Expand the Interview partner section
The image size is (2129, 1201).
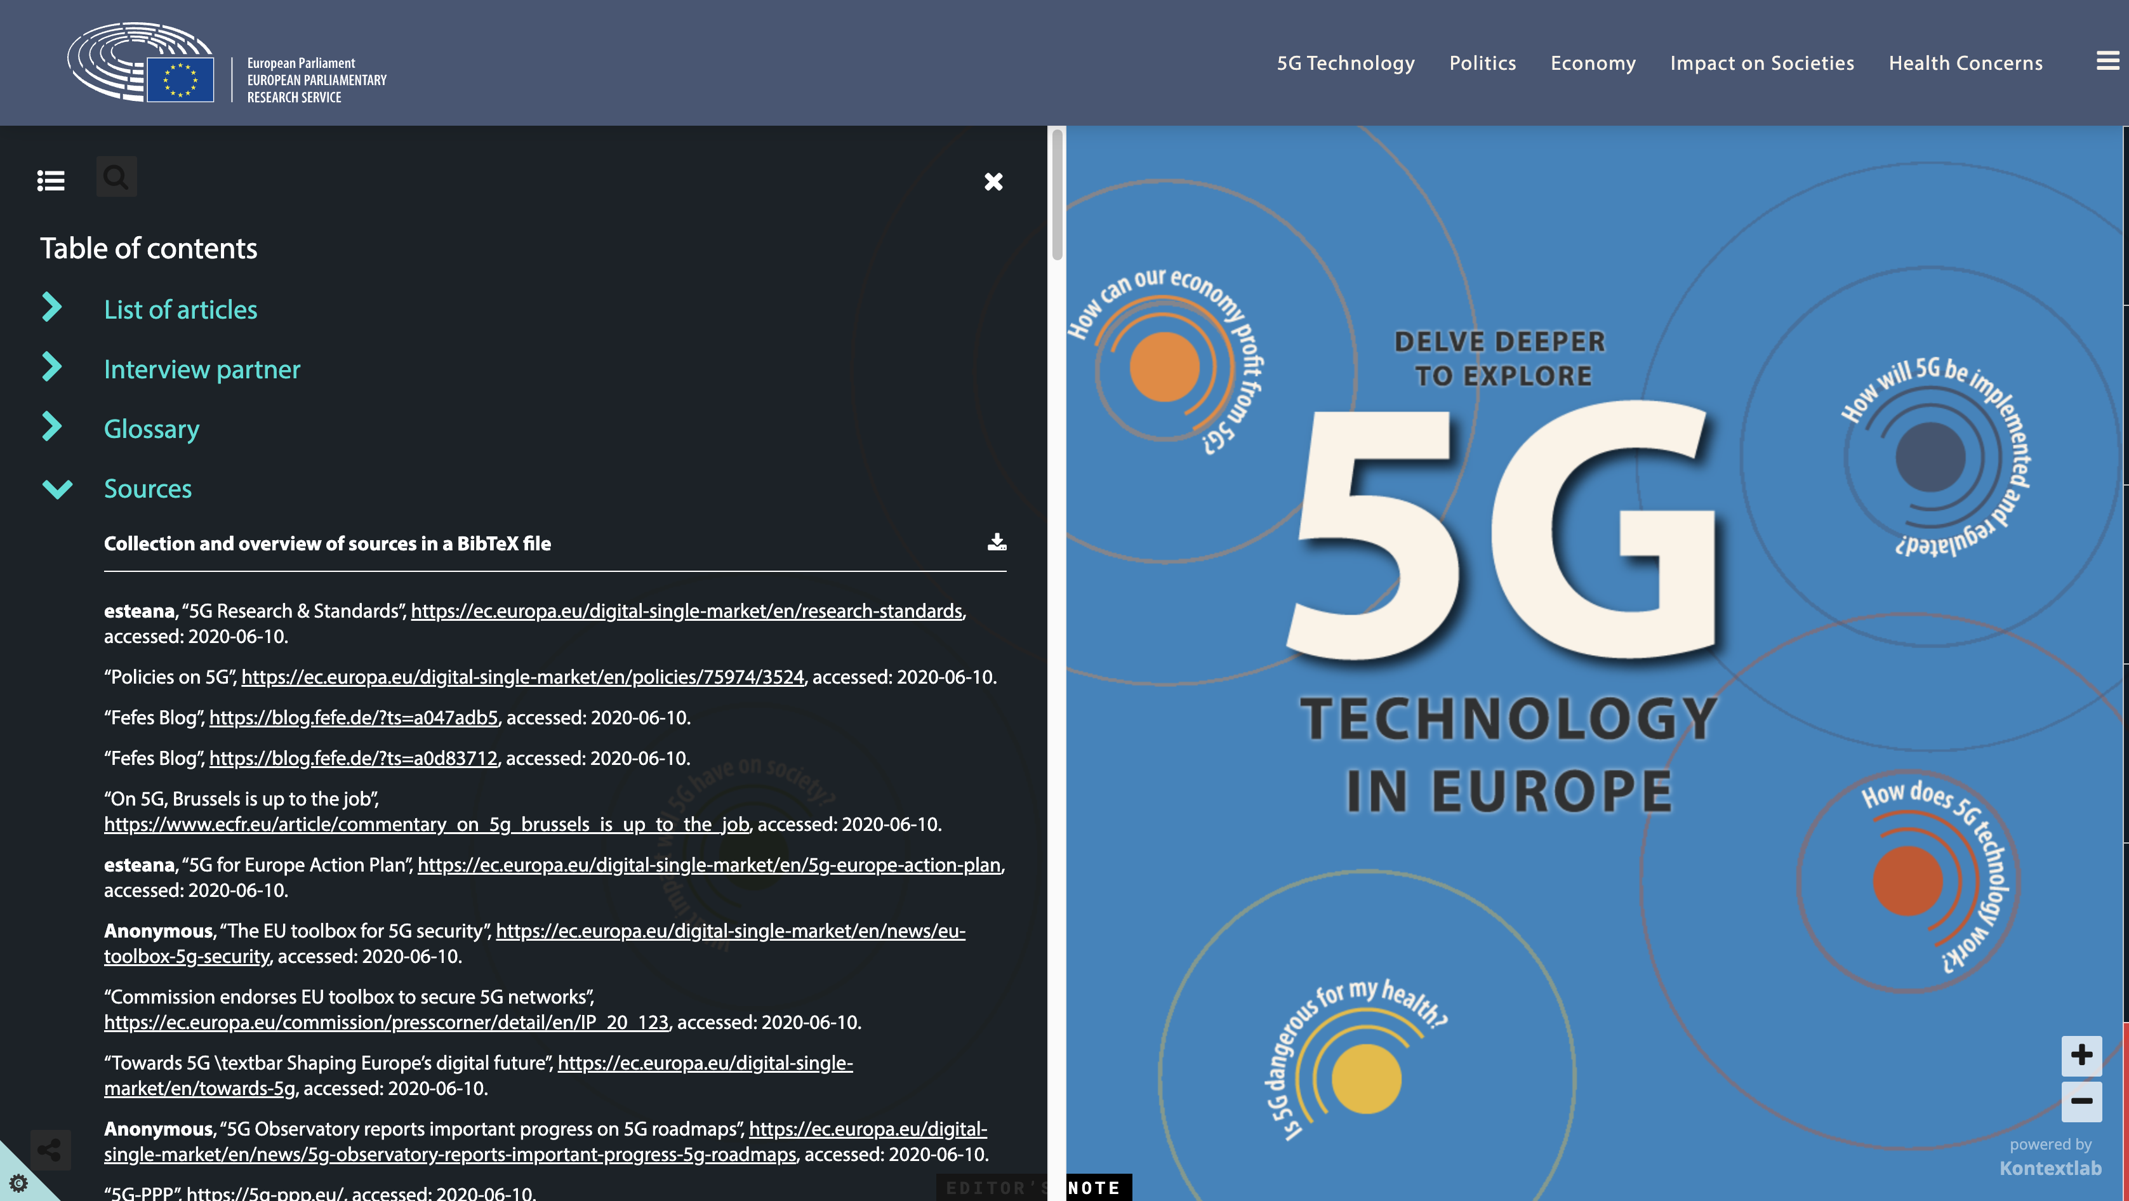point(52,367)
